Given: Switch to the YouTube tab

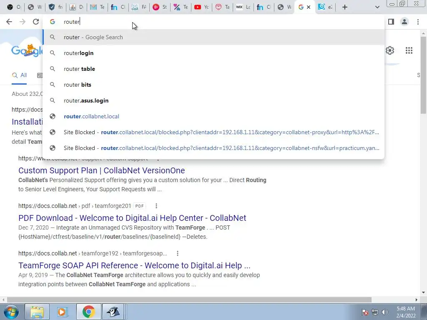Looking at the screenshot, I should point(201,7).
